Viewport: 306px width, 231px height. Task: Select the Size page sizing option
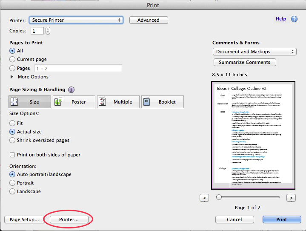pyautogui.click(x=30, y=102)
